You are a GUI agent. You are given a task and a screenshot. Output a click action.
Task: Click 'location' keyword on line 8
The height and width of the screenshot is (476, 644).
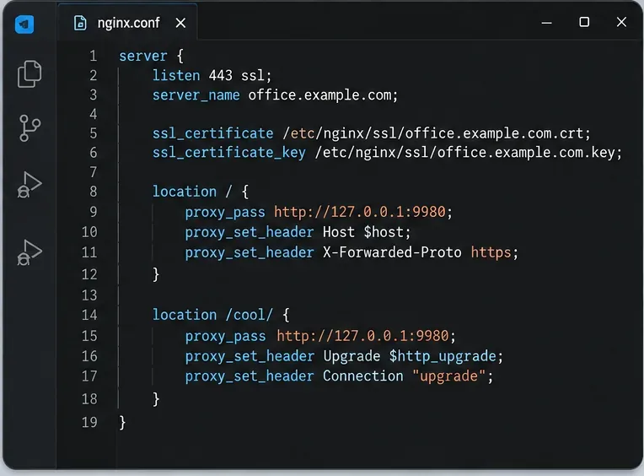coord(185,192)
